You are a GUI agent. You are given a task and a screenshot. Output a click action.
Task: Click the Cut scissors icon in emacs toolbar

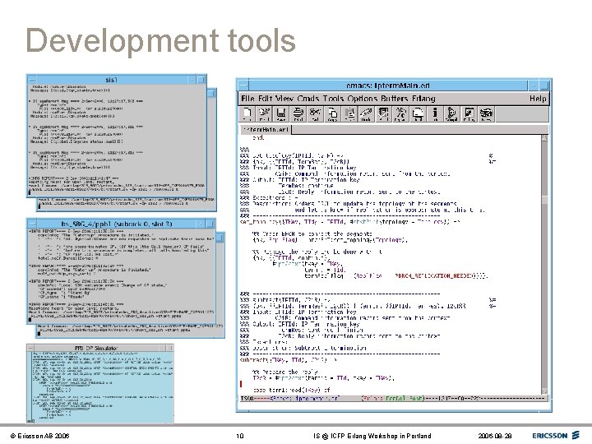tap(315, 113)
